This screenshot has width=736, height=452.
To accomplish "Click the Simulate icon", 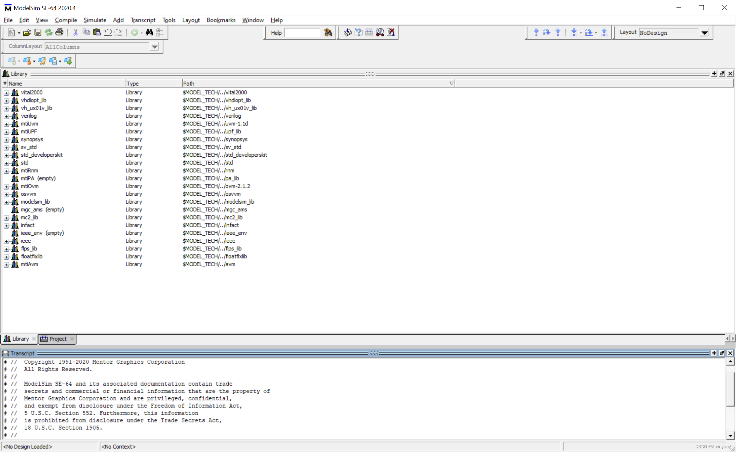I will coord(380,33).
